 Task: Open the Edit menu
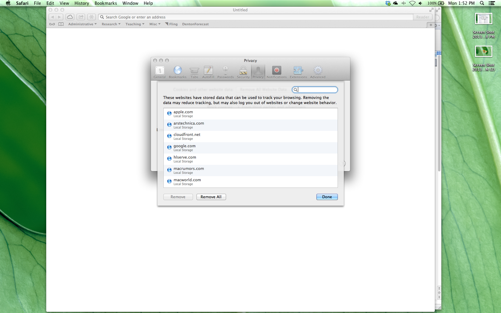[50, 3]
